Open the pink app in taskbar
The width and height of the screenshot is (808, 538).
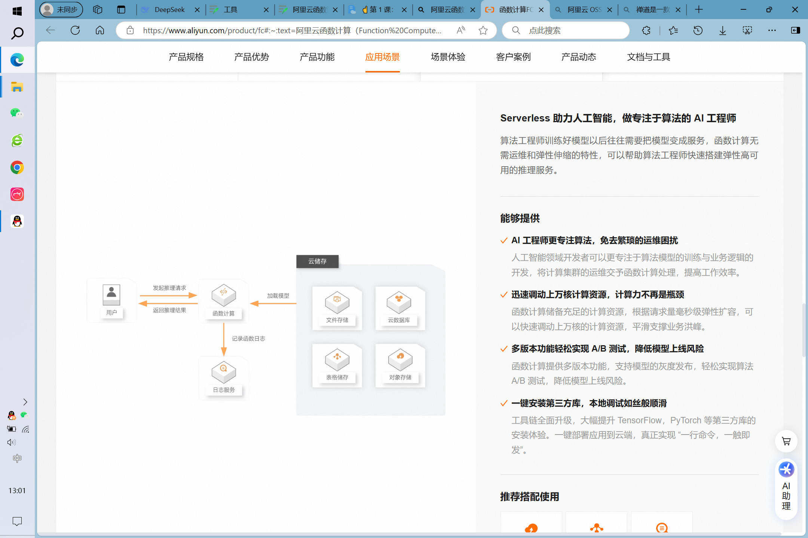17,194
